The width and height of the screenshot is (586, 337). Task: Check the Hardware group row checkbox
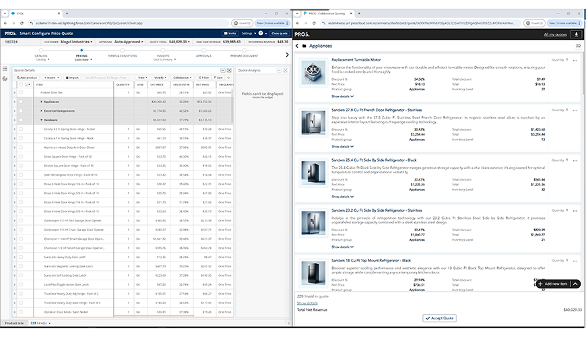point(21,120)
